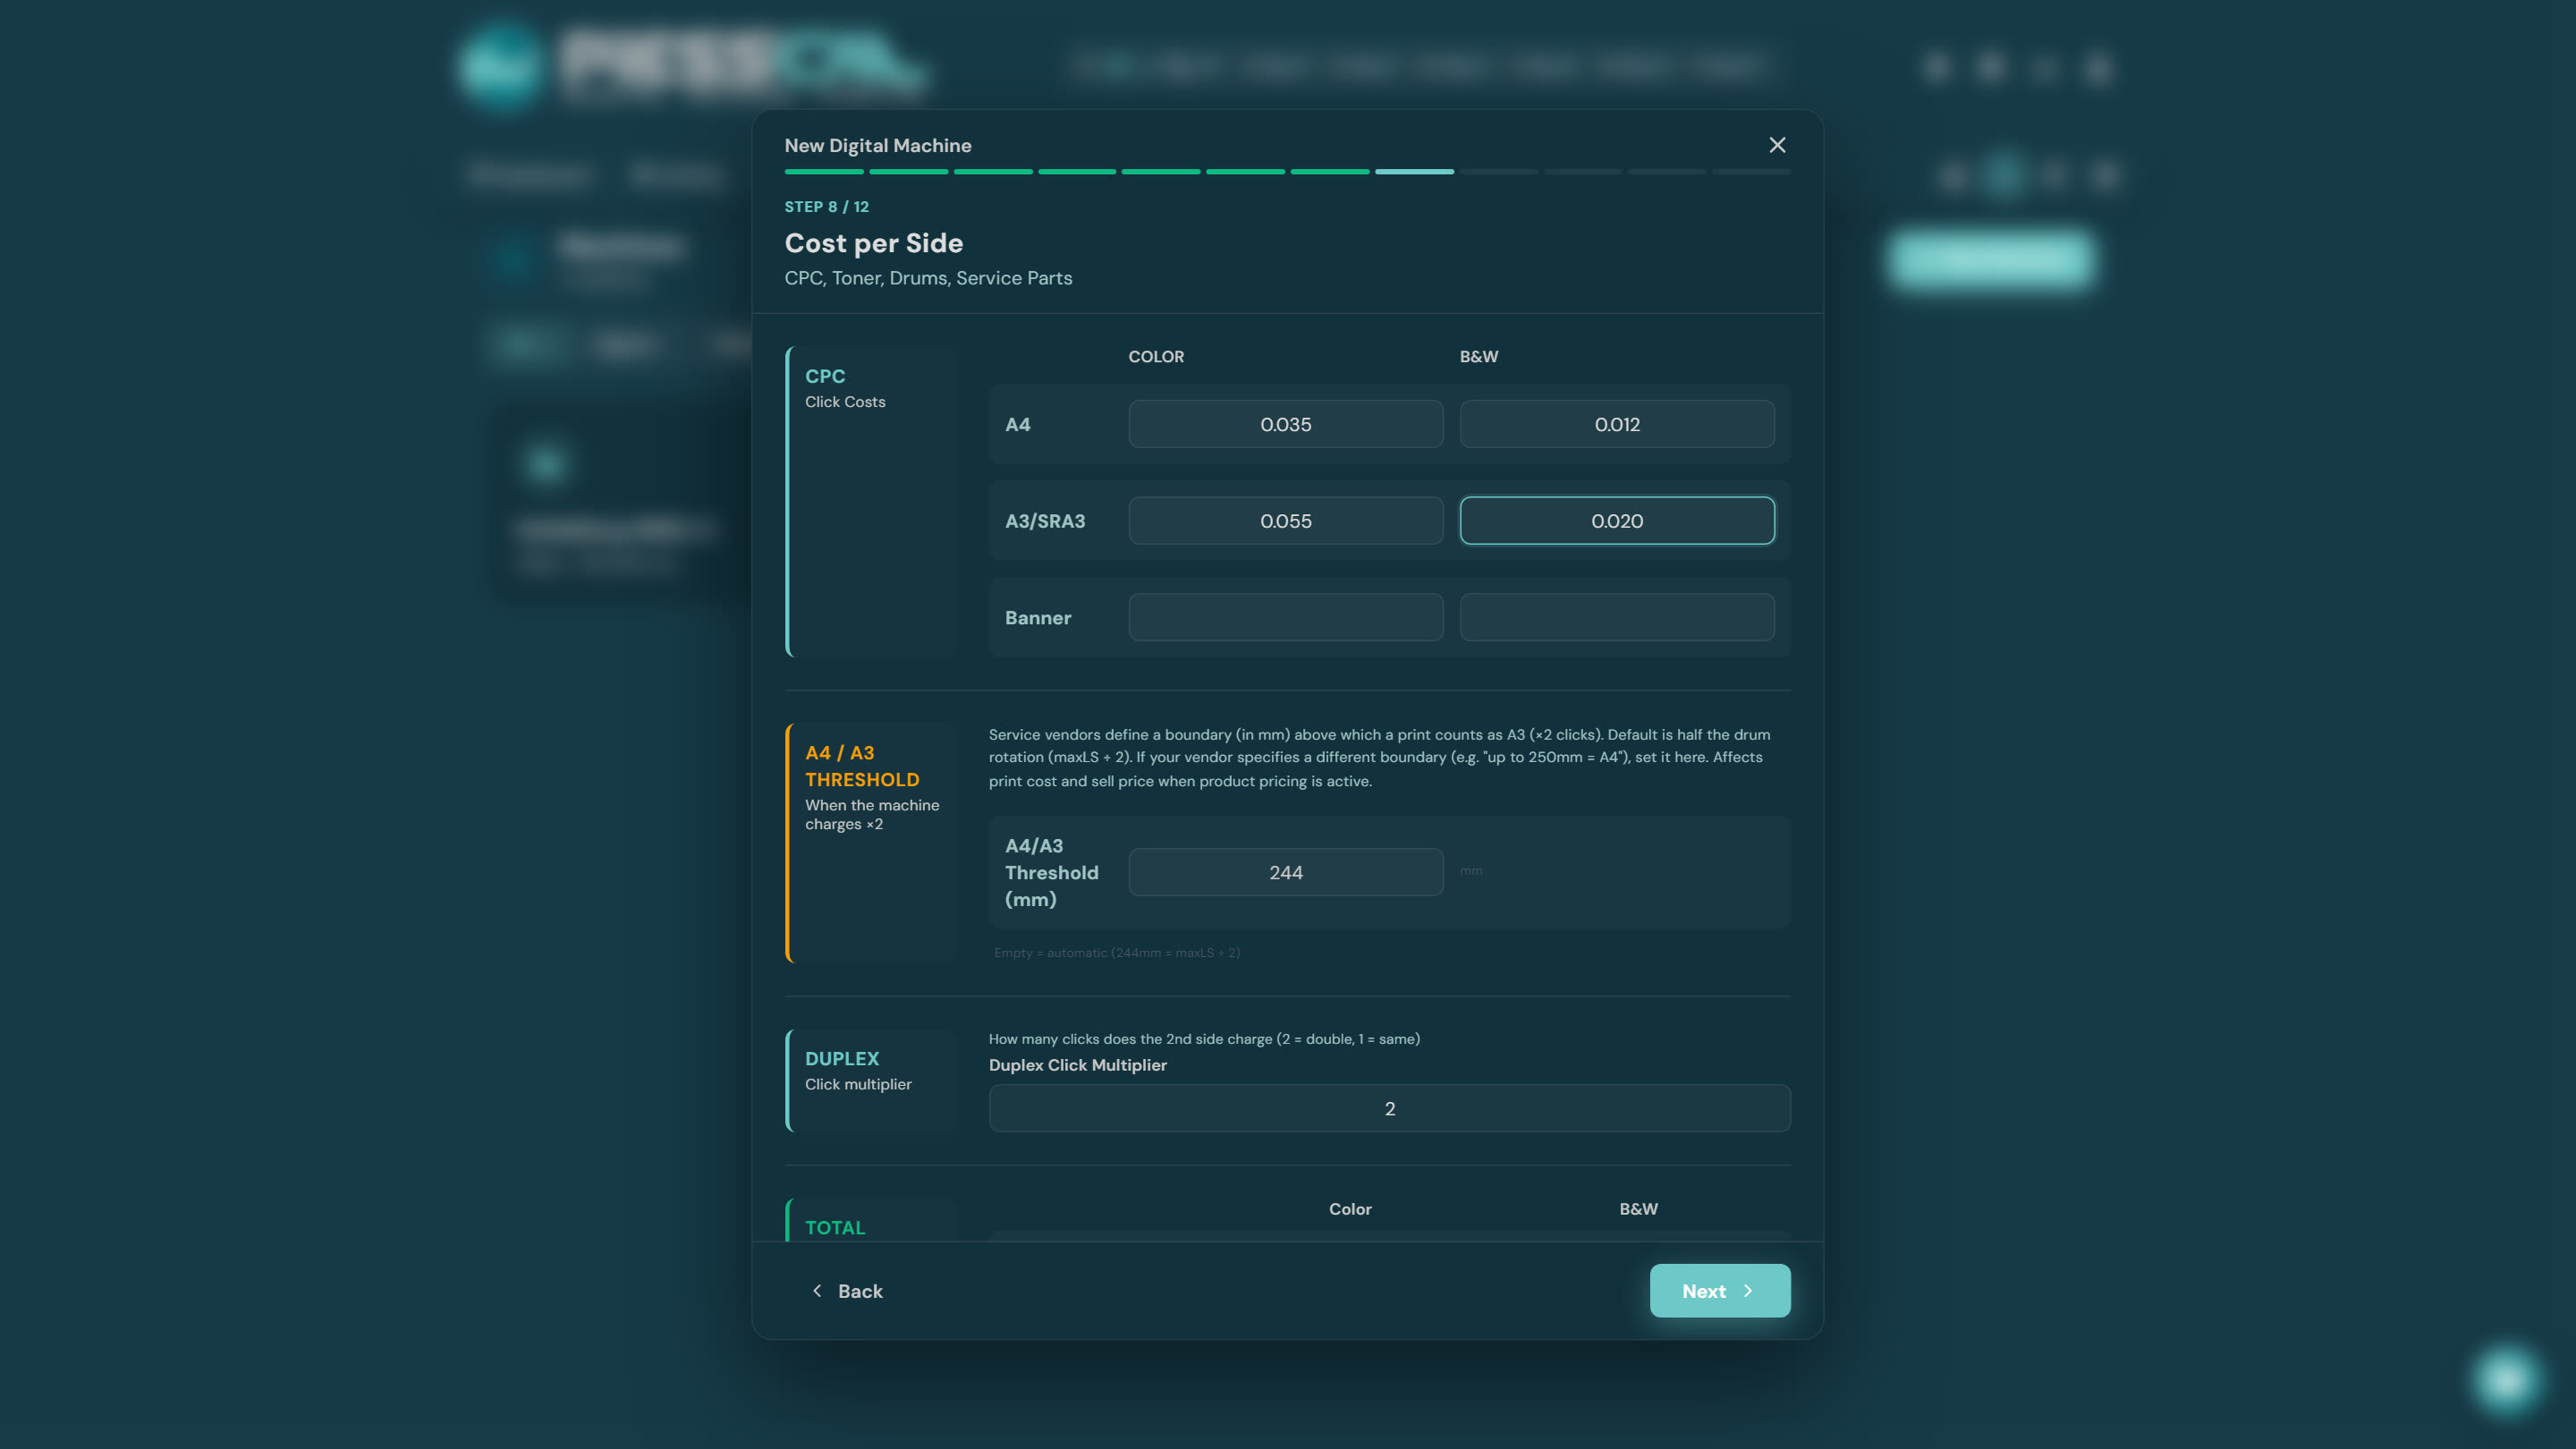2576x1449 pixels.
Task: Click the B&W header in the TOTAL section
Action: 1638,1209
